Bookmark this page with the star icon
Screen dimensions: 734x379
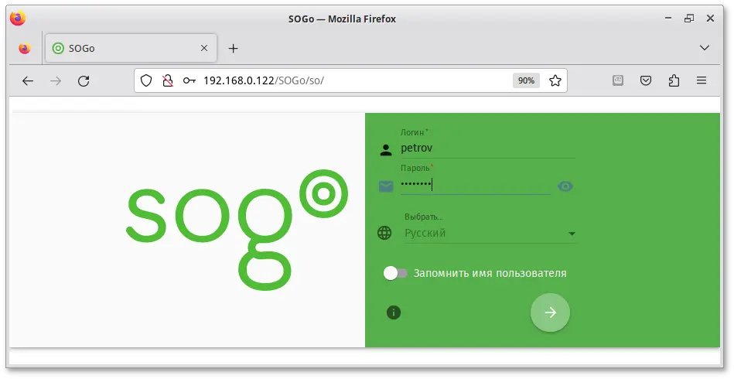click(555, 80)
